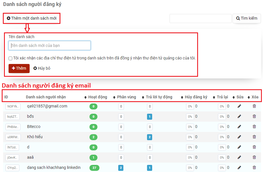Screen dimensions: 263x172
Task: Click Thêm một danh sách mới button
Action: 32,18
